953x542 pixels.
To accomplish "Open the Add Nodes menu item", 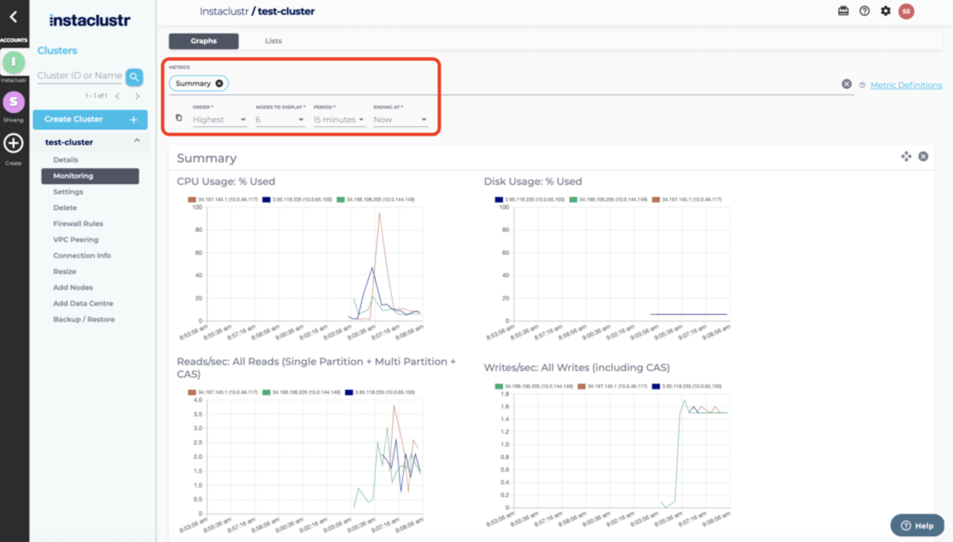I will click(73, 288).
